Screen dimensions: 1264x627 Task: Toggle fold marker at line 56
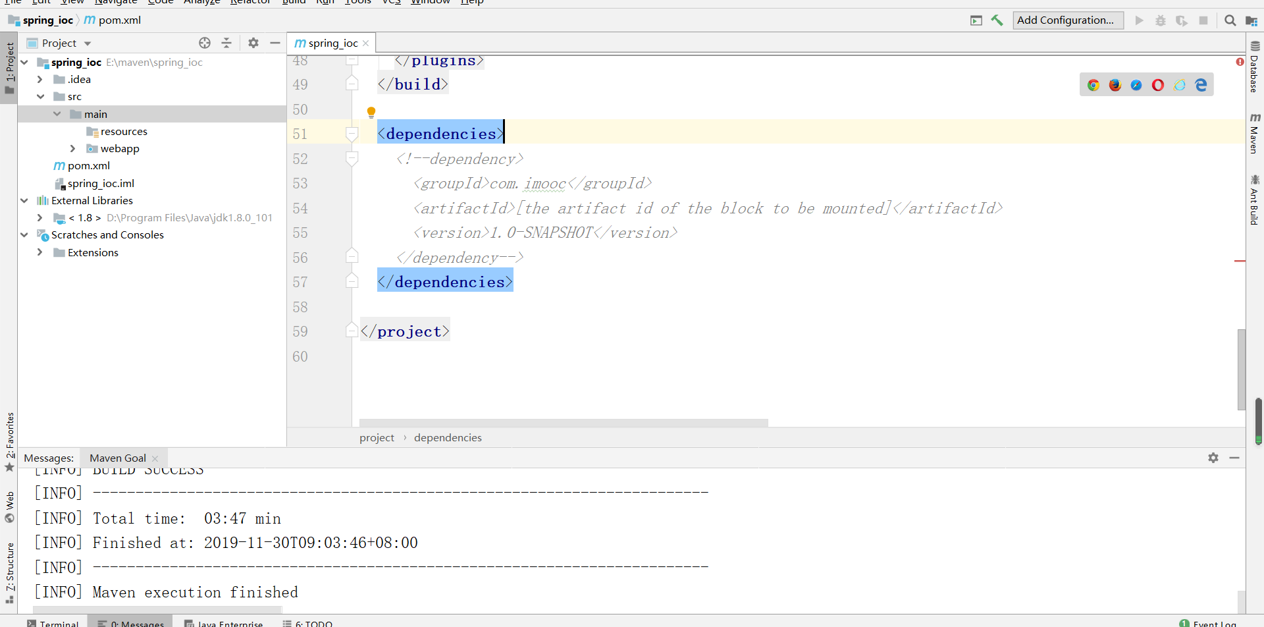point(352,256)
